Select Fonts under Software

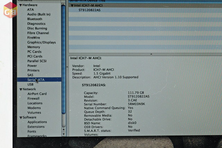tap(32, 131)
